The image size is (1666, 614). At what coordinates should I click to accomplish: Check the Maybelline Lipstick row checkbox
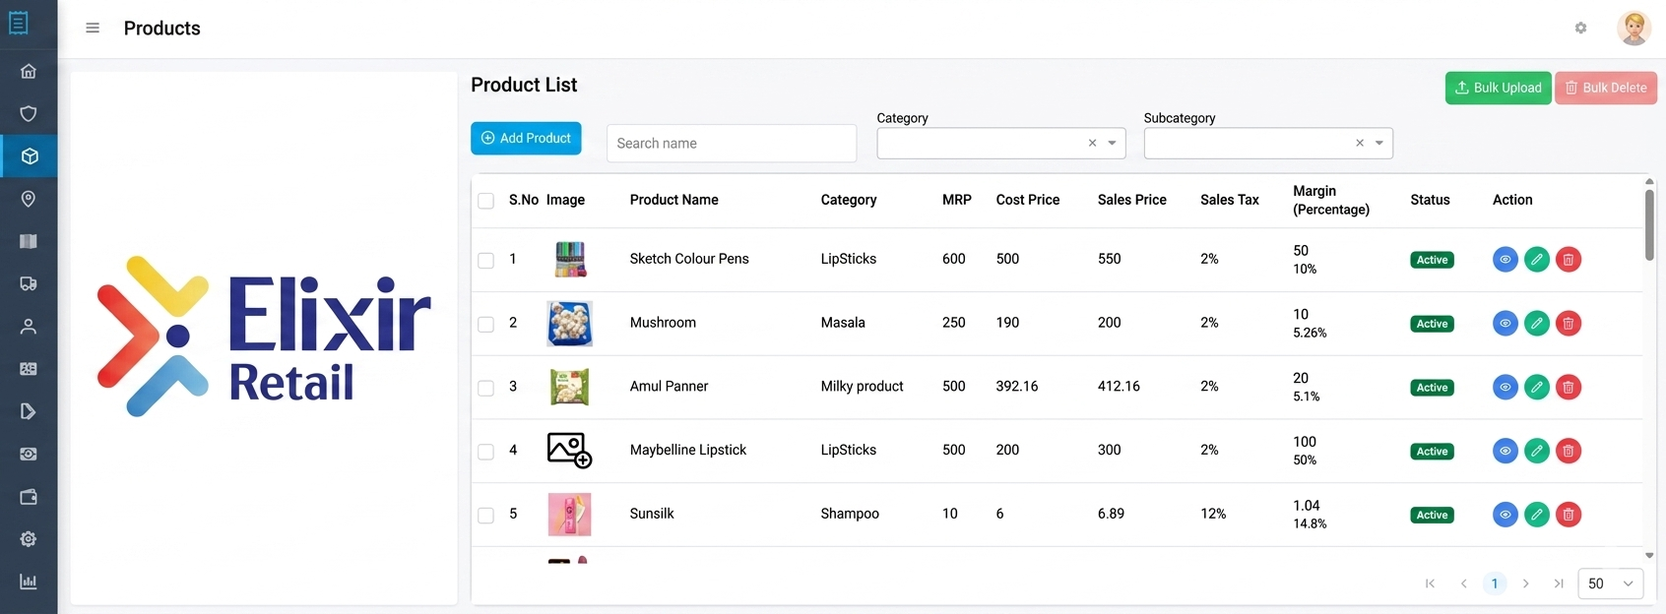485,452
